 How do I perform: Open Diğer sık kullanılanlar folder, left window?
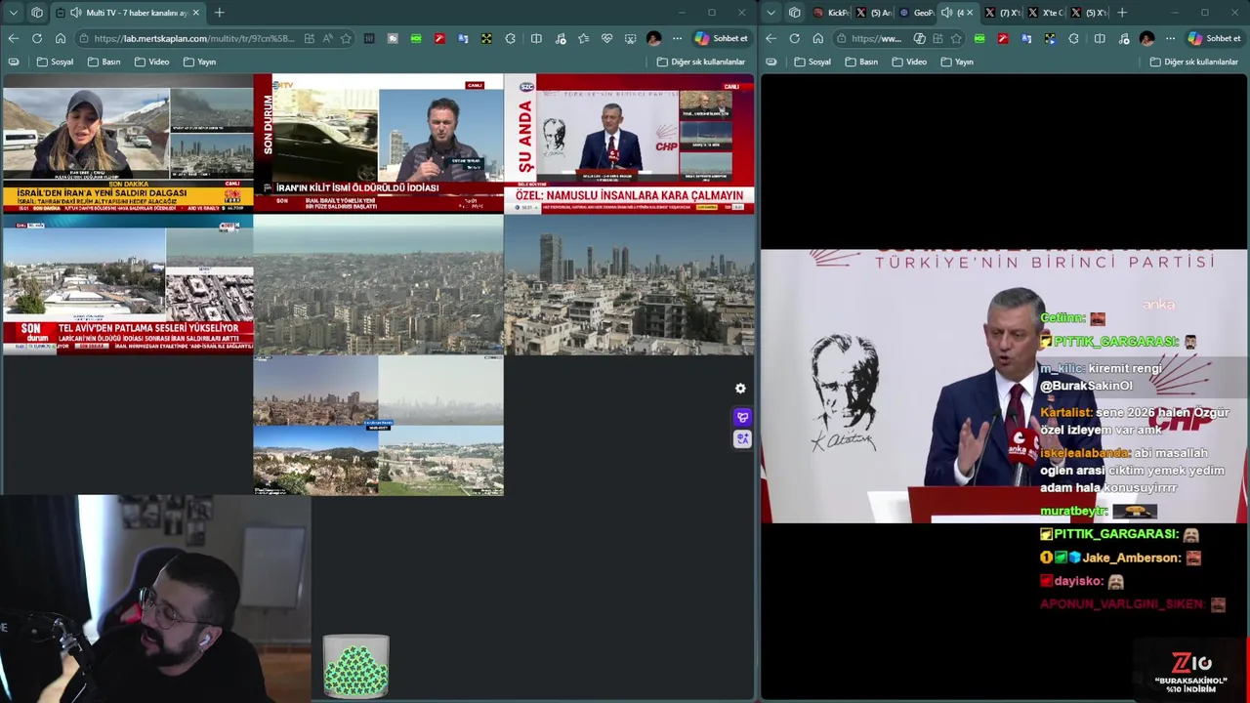(x=701, y=62)
